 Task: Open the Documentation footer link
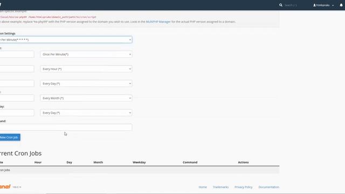(x=268, y=187)
